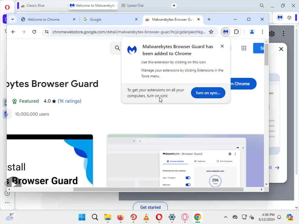299x224 pixels.
Task: Open Windows taskbar search
Action: pyautogui.click(x=95, y=217)
